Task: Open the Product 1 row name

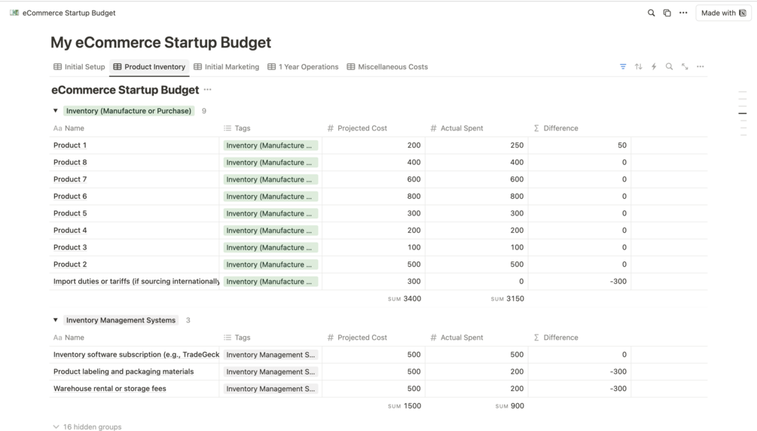Action: click(70, 145)
